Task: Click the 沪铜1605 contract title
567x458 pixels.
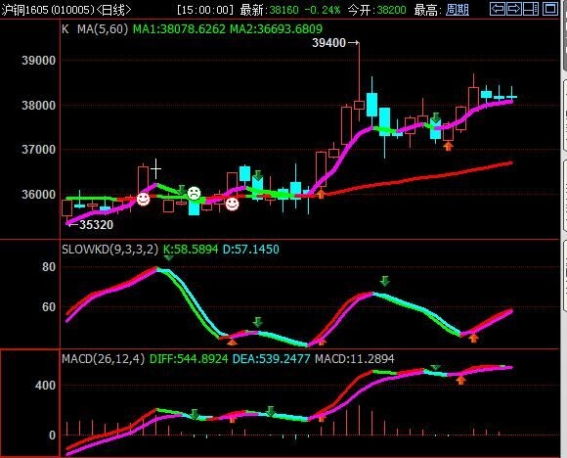Action: pyautogui.click(x=24, y=10)
